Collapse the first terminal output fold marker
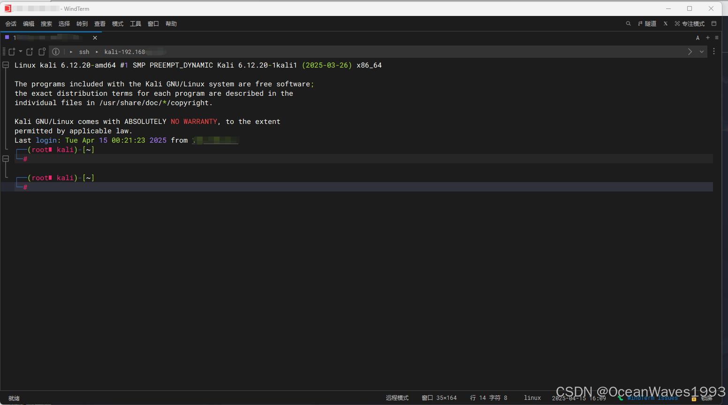Screen dimensions: 728x405 pyautogui.click(x=6, y=65)
